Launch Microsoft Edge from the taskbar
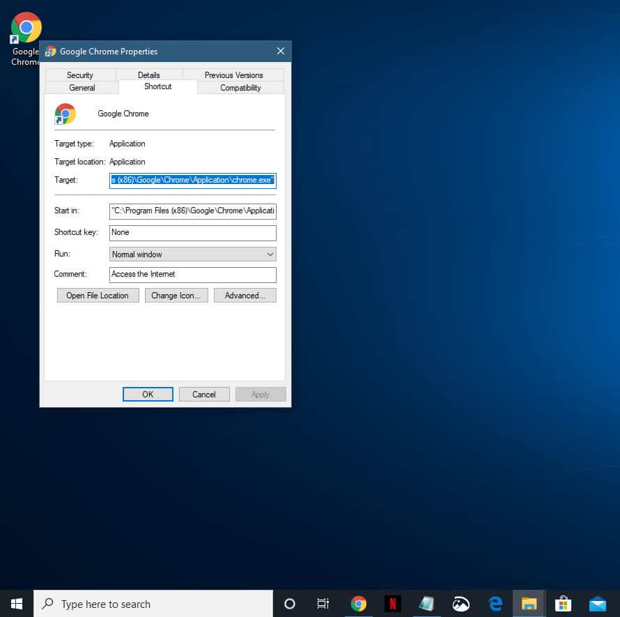 (495, 604)
